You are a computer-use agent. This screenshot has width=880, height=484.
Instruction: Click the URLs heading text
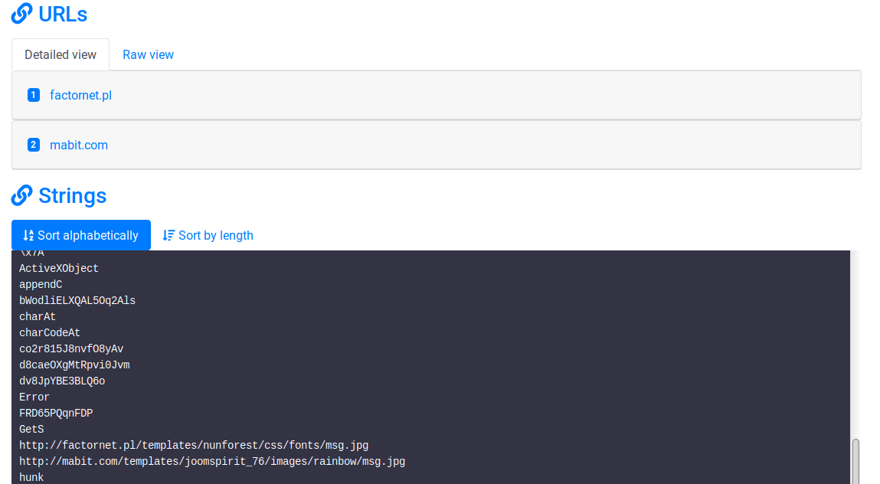click(63, 14)
